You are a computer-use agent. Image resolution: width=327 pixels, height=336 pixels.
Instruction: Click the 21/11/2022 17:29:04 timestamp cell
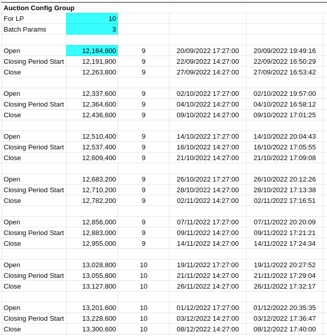284,276
